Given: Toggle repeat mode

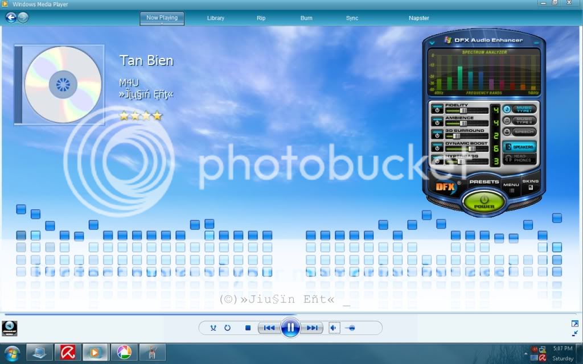Looking at the screenshot, I should [227, 328].
